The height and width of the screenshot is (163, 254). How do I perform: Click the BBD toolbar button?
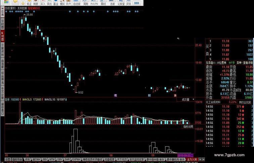click(136, 3)
